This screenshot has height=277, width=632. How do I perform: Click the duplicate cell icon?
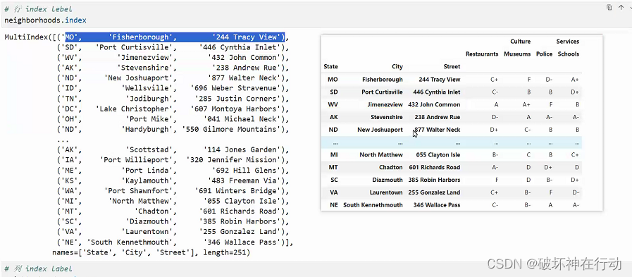(609, 8)
